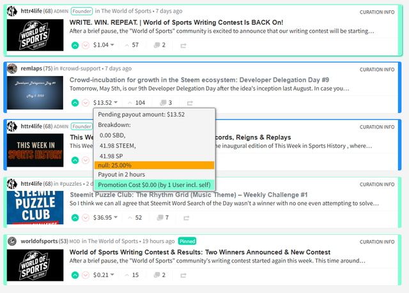Screen dimensions: 409x293
Task: Open worldofsports author profile
Action: (39, 241)
